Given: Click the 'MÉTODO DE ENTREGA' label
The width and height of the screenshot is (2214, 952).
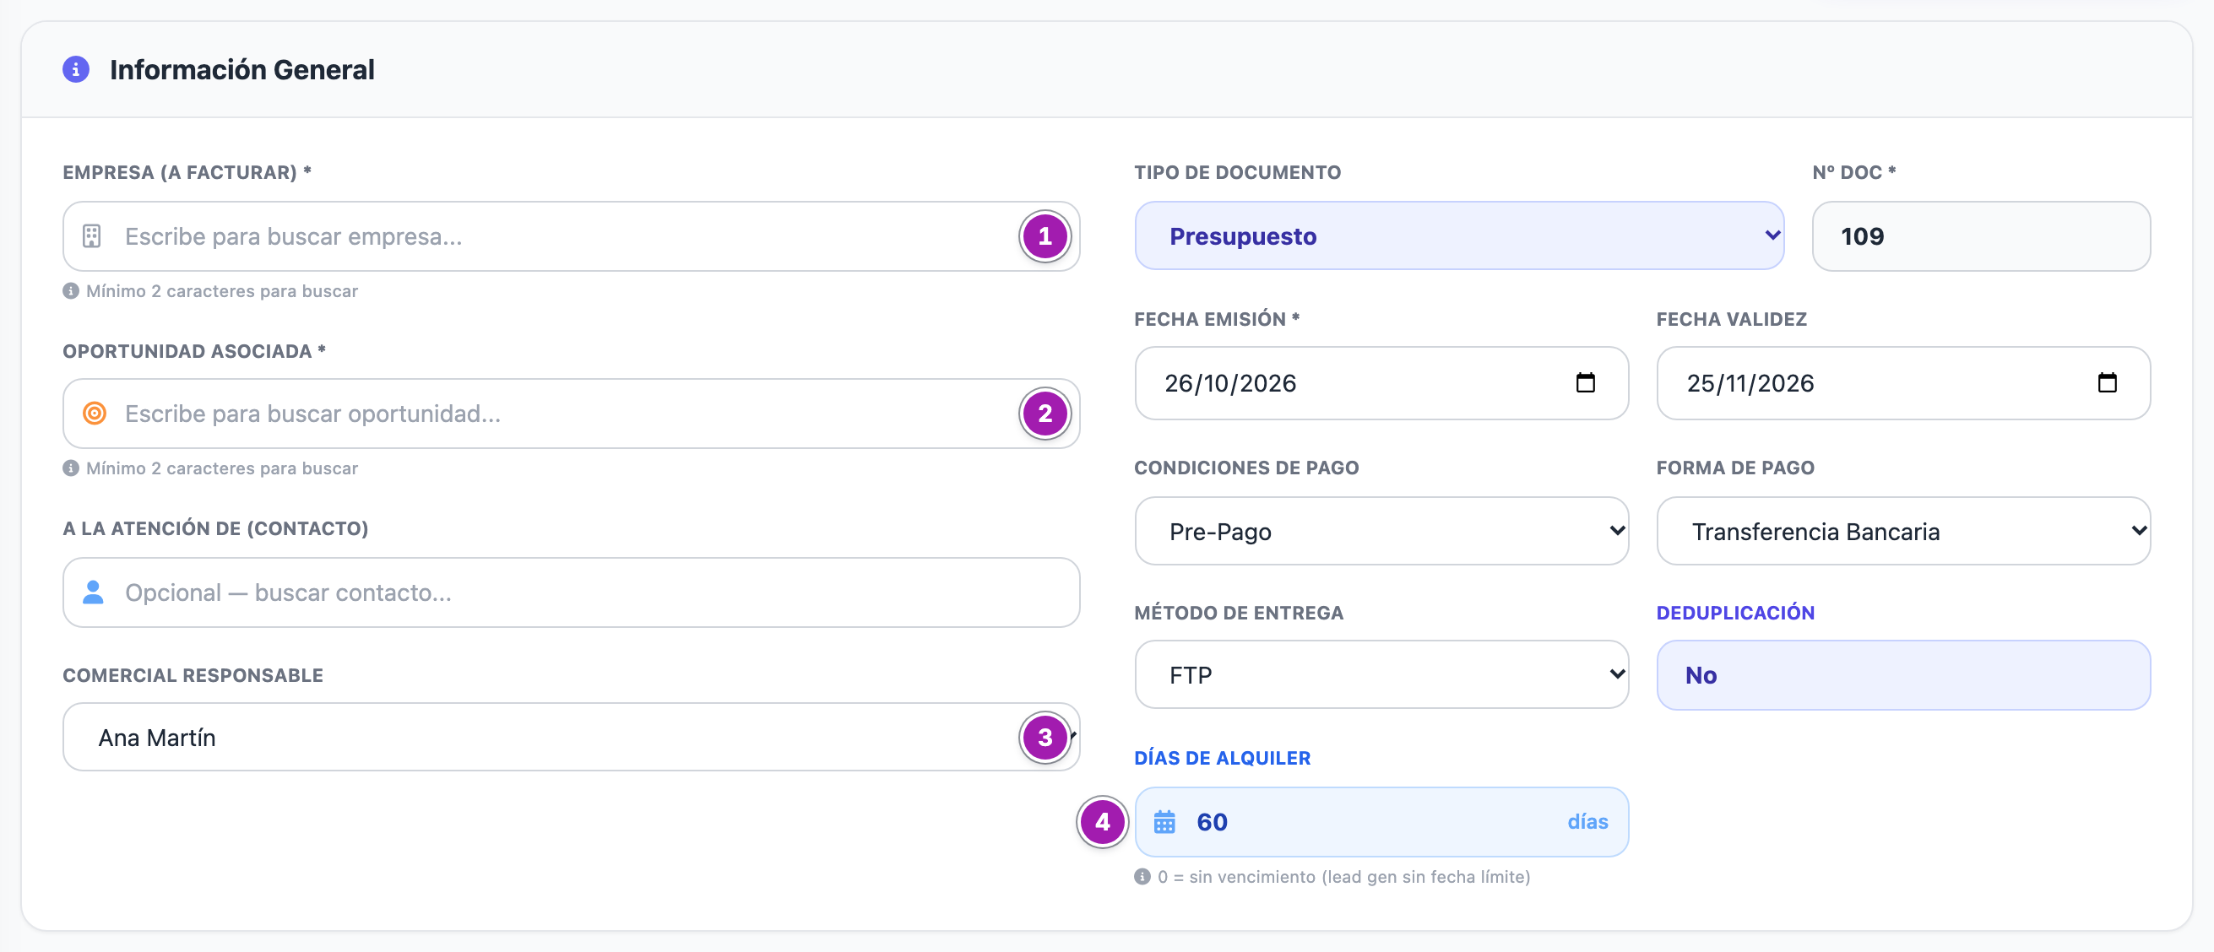Looking at the screenshot, I should point(1239,613).
